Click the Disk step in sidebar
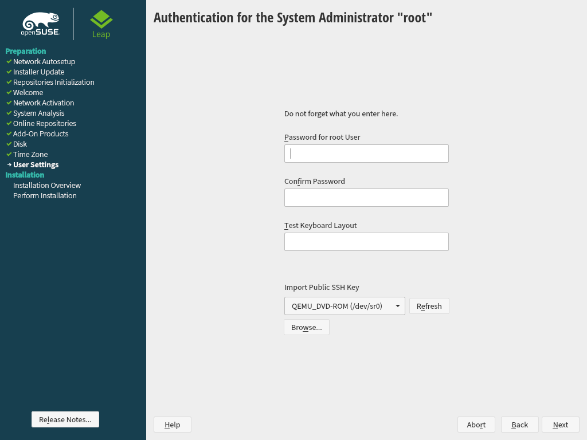The width and height of the screenshot is (587, 440). tap(20, 144)
